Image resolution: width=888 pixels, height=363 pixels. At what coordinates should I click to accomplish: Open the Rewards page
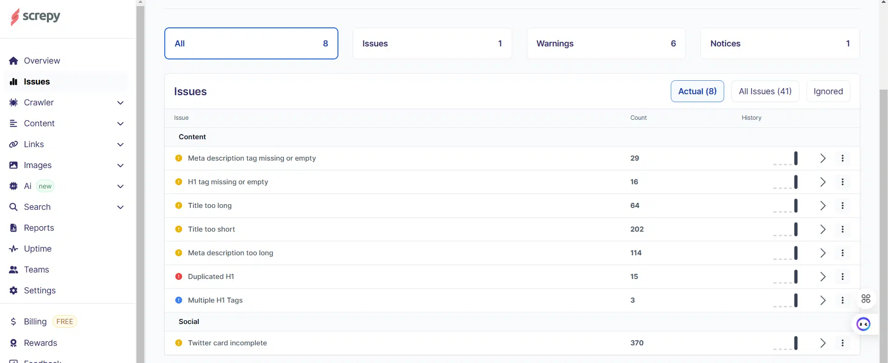(x=40, y=343)
